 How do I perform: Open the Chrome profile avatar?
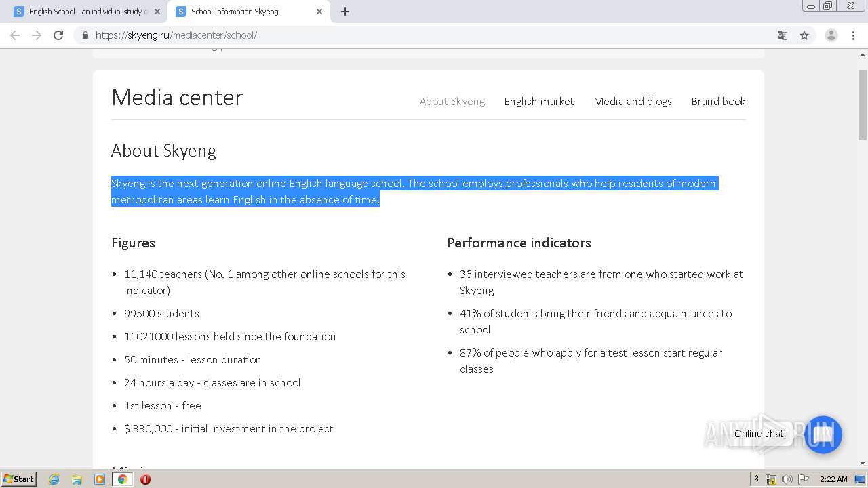click(x=831, y=35)
